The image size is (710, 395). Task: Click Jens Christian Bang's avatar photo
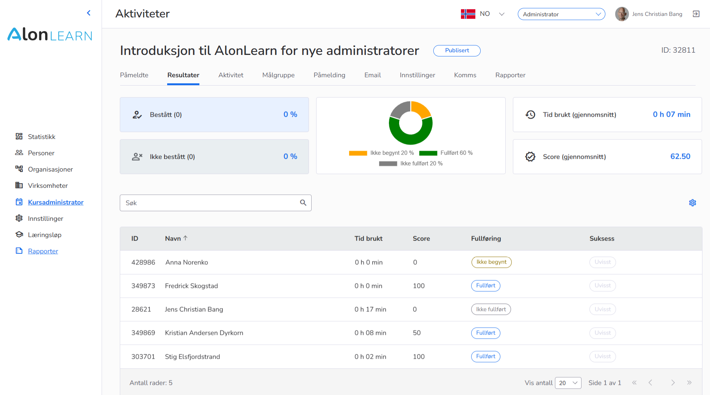coord(622,14)
